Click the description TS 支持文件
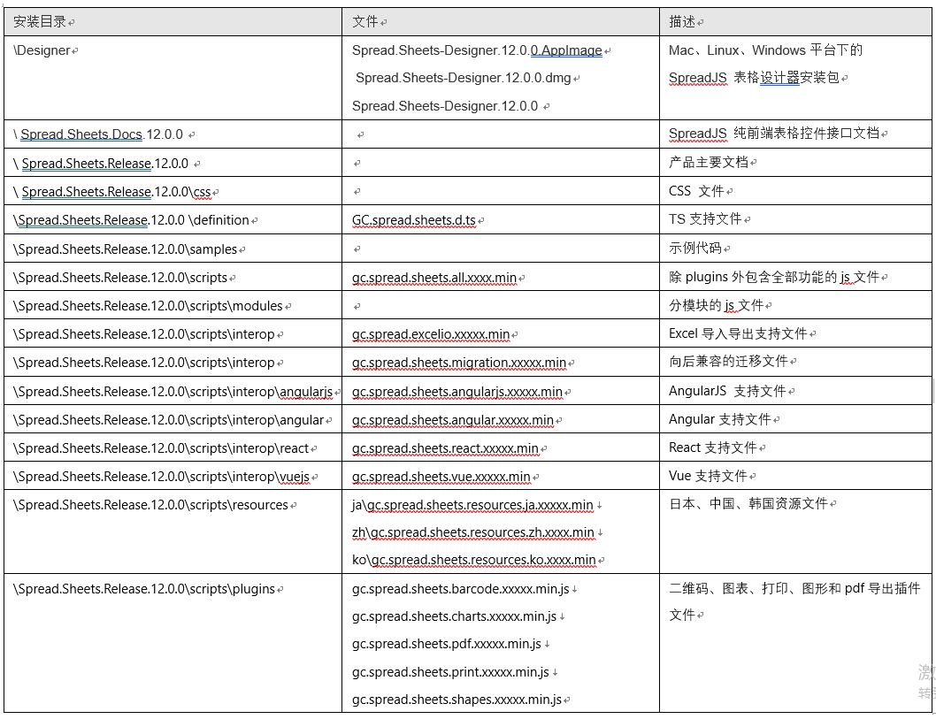Viewport: 936px width, 719px height. point(705,219)
